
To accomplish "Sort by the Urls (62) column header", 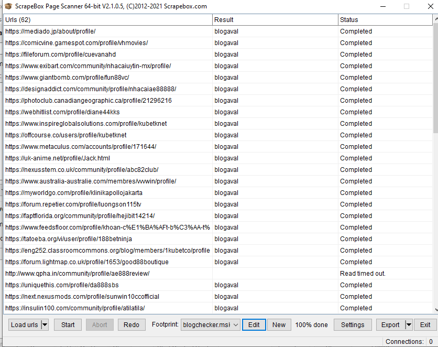I will pos(108,20).
